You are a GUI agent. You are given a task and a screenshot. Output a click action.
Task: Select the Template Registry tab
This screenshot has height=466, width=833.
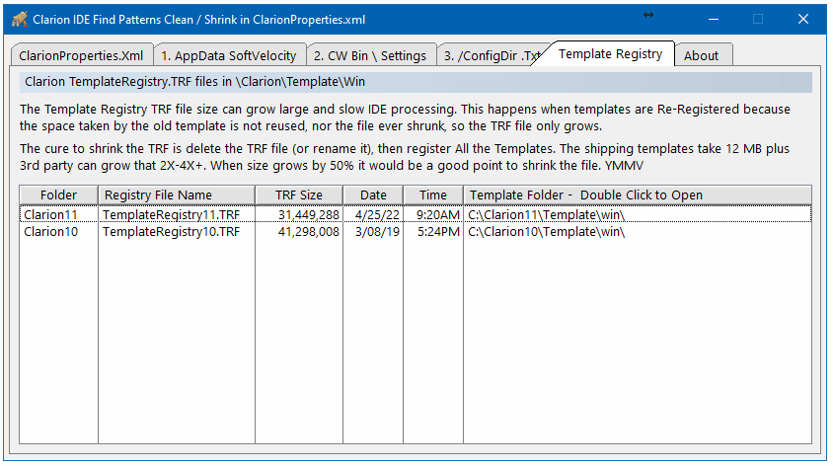[x=610, y=54]
